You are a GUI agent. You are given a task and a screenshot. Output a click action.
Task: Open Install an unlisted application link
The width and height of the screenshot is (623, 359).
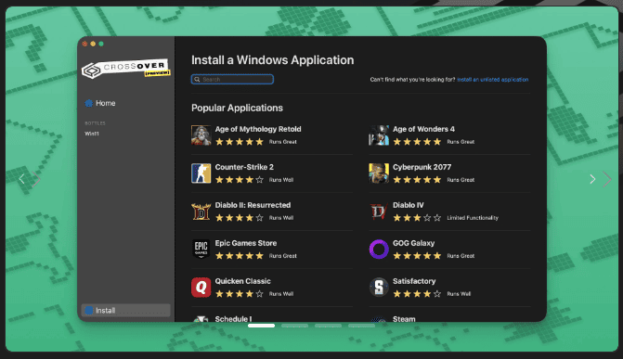click(x=493, y=80)
